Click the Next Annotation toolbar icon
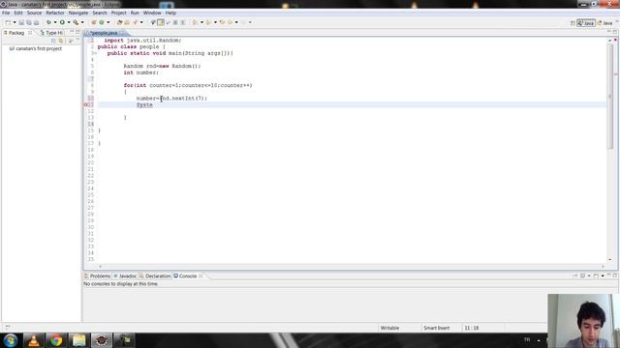This screenshot has height=348, width=620. point(195,22)
